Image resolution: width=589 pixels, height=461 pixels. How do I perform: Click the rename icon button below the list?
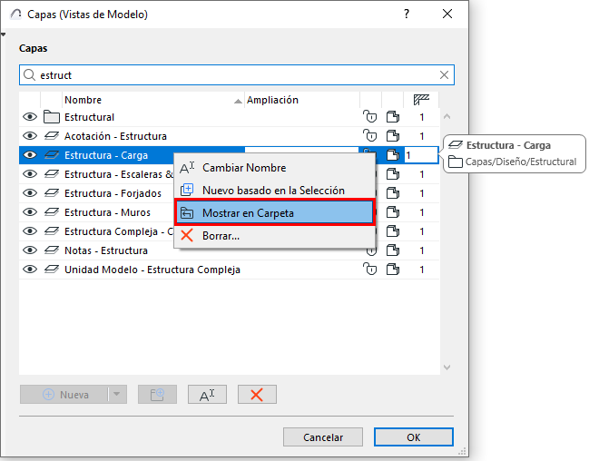point(207,395)
